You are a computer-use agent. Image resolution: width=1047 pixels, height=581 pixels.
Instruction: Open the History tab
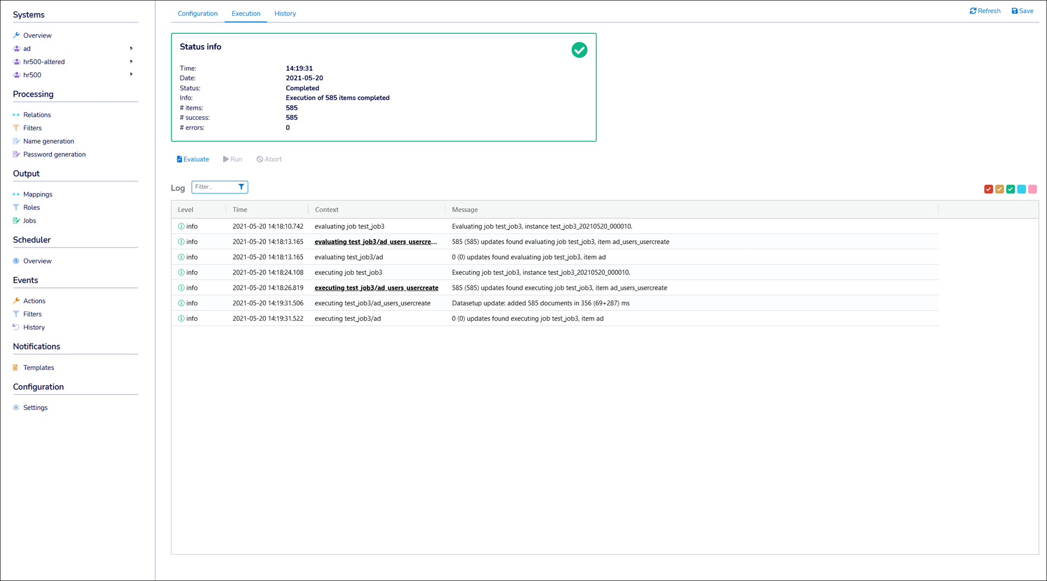(285, 14)
